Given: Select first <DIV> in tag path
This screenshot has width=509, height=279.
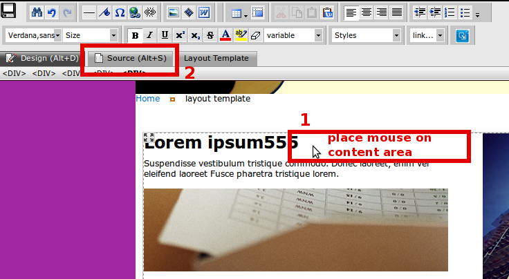Looking at the screenshot, I should click(x=14, y=74).
